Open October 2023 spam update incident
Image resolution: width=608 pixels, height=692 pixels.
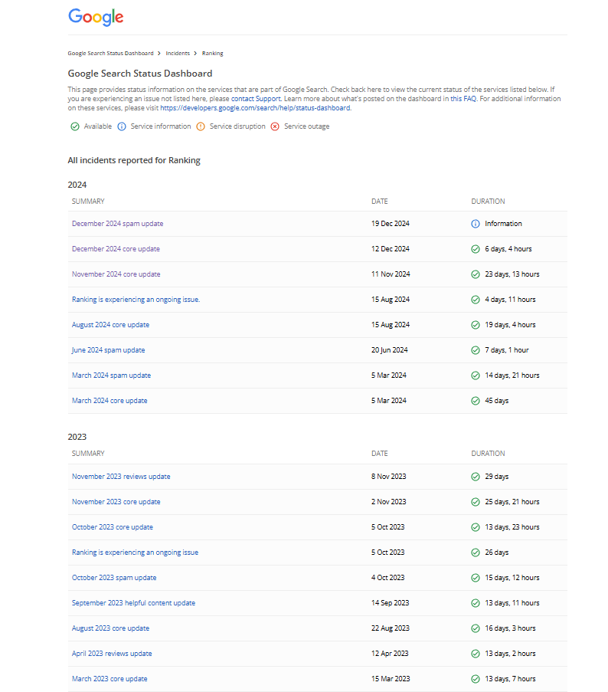click(x=114, y=578)
